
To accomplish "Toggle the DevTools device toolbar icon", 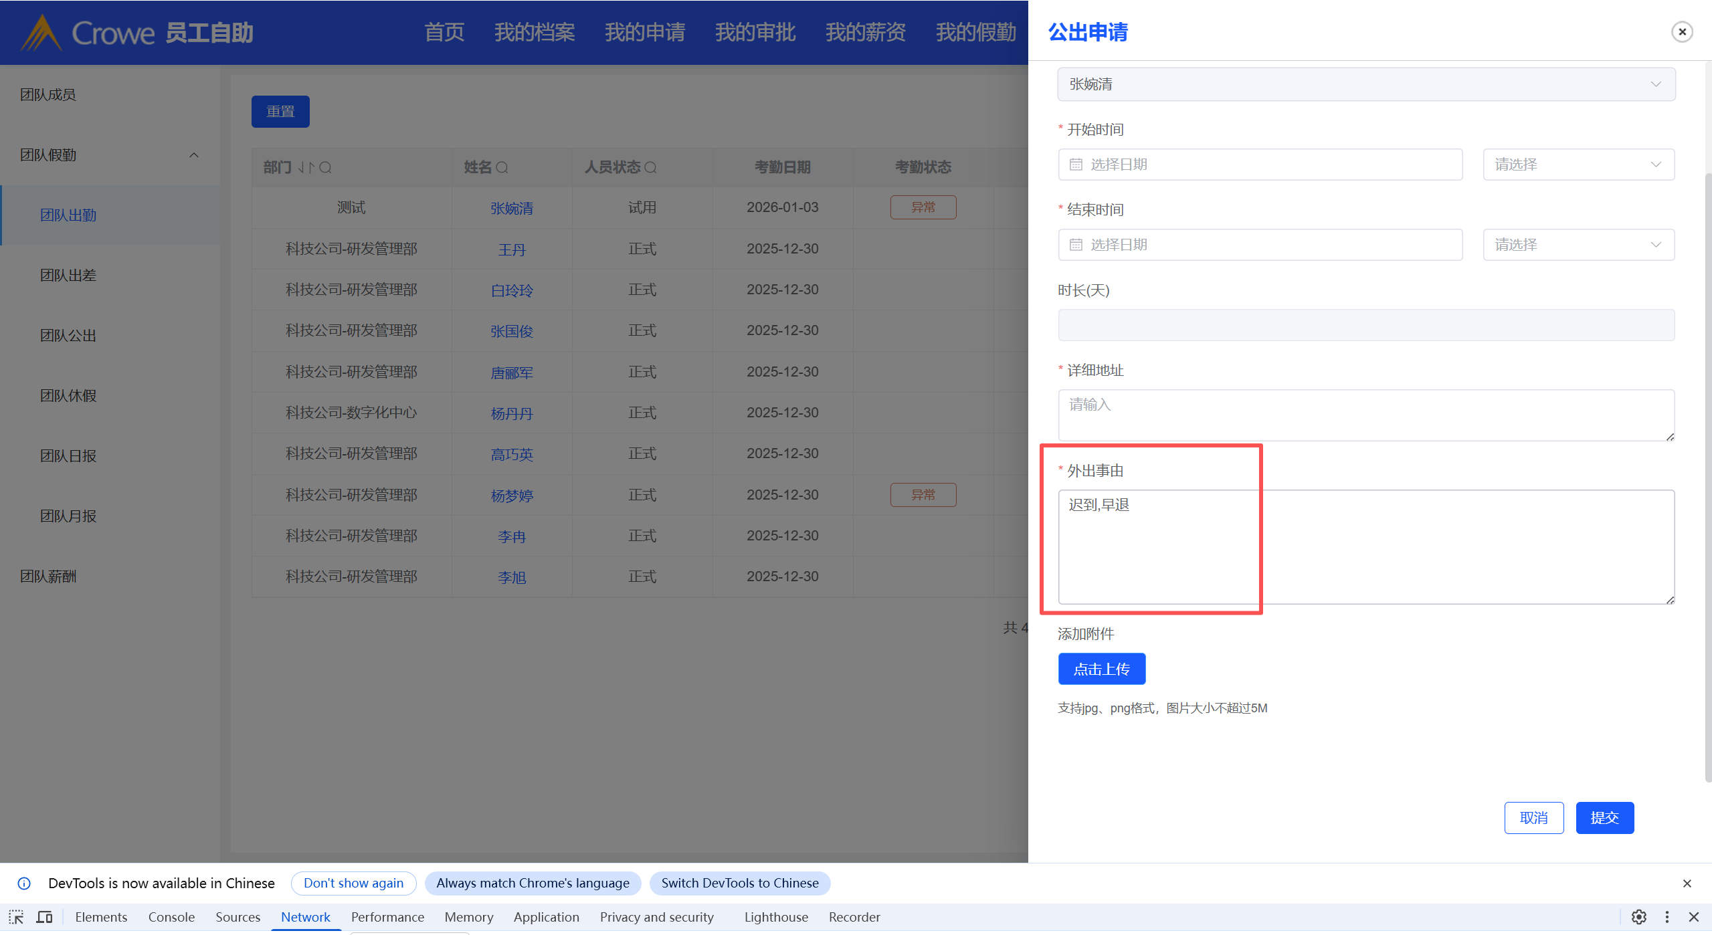I will [x=44, y=917].
